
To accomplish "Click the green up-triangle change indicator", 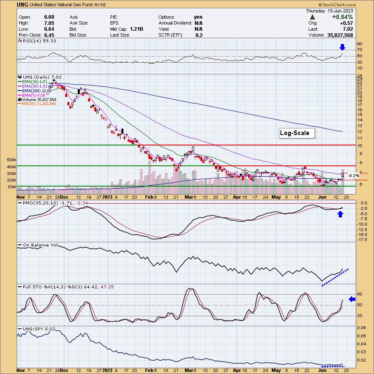I will coord(312,17).
